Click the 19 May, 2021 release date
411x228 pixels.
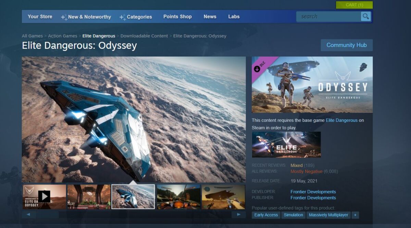[304, 181]
